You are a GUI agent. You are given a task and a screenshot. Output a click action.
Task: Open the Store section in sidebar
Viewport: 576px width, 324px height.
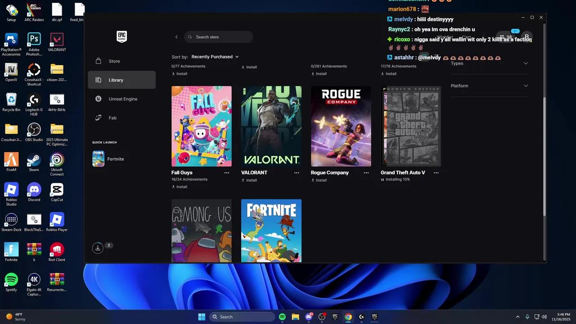point(121,61)
